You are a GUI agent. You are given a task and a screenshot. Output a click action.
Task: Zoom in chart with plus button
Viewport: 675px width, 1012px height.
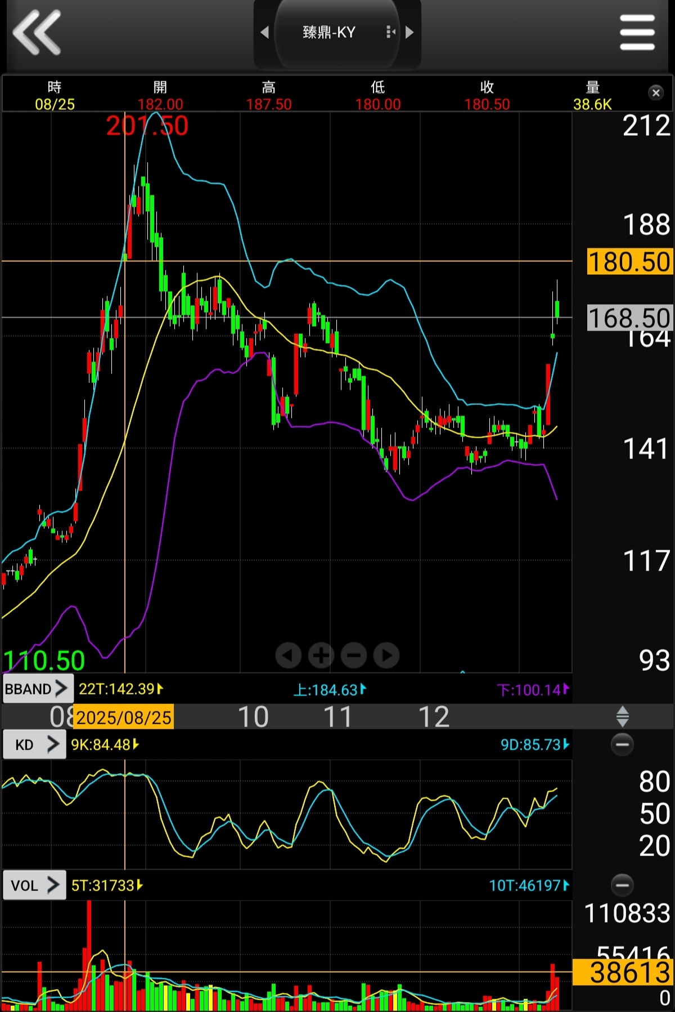[x=321, y=656]
